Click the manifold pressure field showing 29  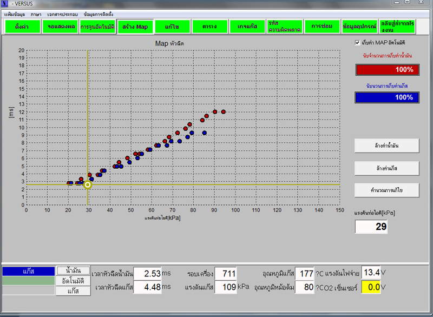pos(371,227)
